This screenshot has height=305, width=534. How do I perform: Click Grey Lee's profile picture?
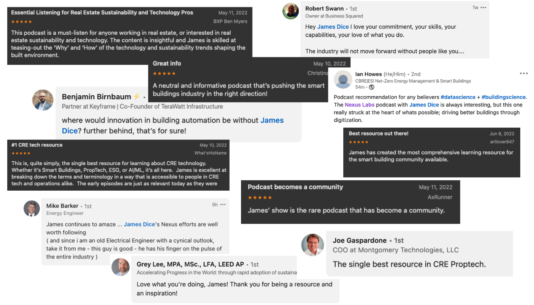tap(121, 267)
